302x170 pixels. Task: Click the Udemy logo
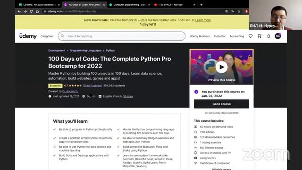(x=28, y=36)
